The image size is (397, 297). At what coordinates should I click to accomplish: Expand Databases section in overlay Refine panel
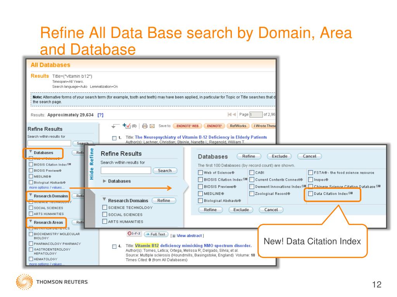point(104,181)
